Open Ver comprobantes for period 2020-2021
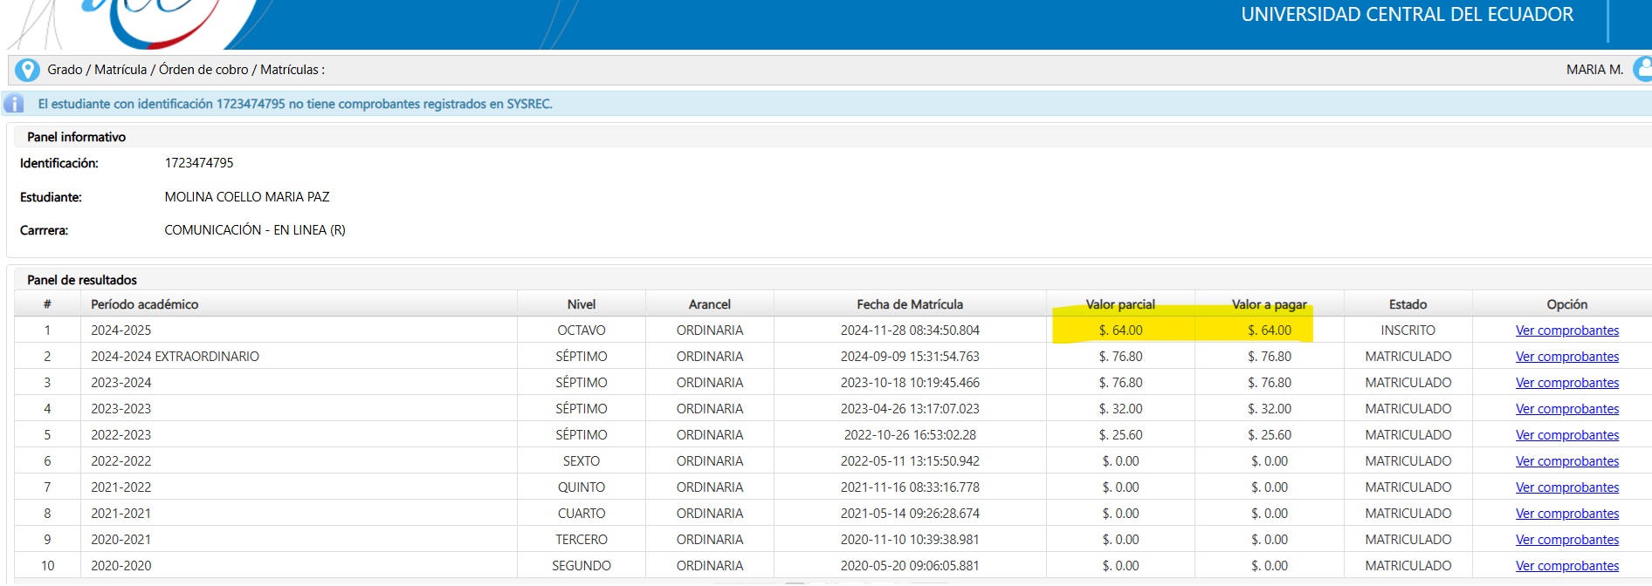 1566,540
